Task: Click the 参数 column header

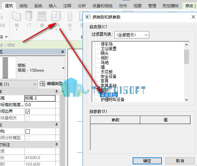Action: point(115,120)
